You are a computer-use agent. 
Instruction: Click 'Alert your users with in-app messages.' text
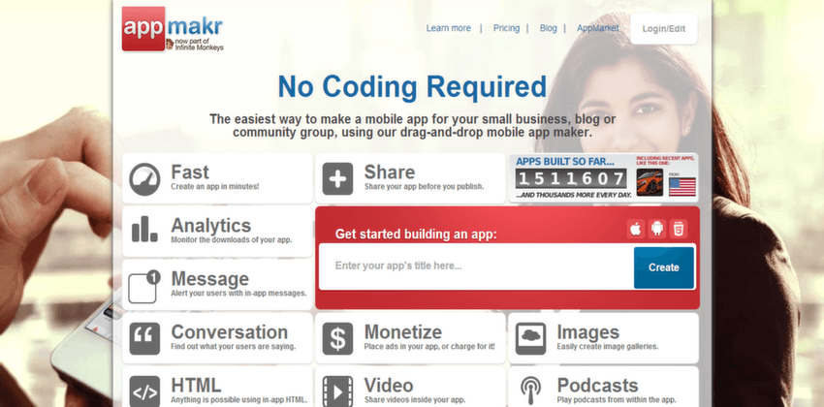point(238,293)
